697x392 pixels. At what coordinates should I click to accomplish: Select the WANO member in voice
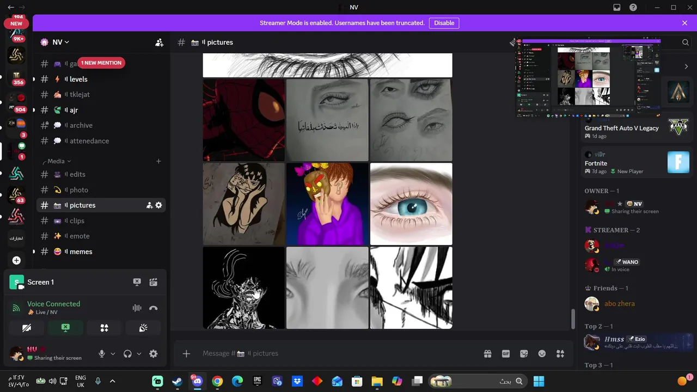click(x=637, y=265)
